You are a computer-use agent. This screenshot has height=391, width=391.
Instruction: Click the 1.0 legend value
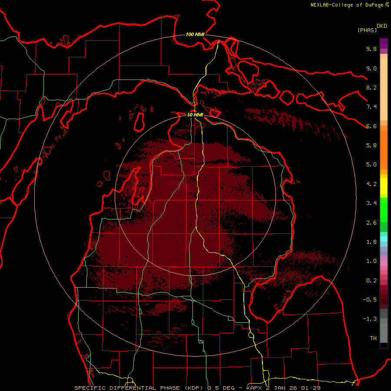tap(371, 261)
